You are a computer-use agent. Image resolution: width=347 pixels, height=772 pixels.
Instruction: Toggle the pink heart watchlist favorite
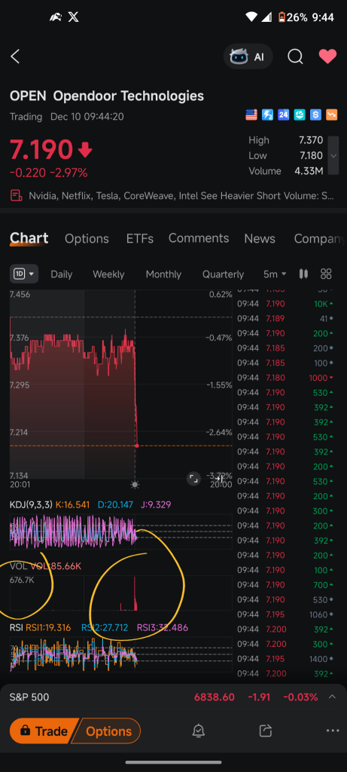(x=327, y=57)
